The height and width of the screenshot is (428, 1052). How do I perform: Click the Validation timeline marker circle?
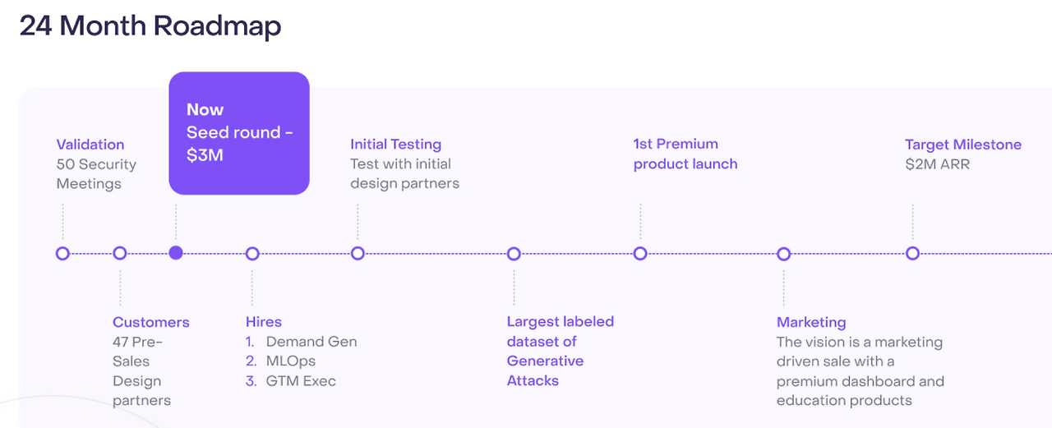click(x=62, y=253)
